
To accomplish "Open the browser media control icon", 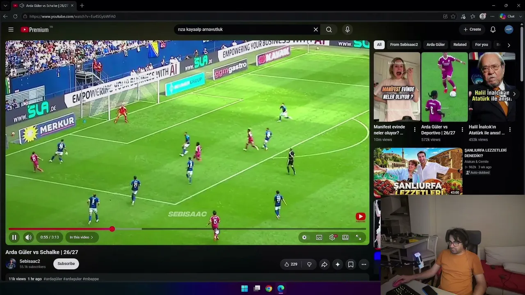I will click(463, 16).
